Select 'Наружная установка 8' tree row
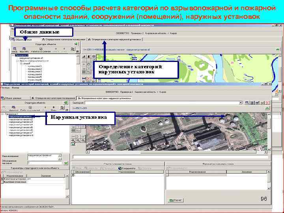This screenshot has height=213, width=284. pos(21,135)
